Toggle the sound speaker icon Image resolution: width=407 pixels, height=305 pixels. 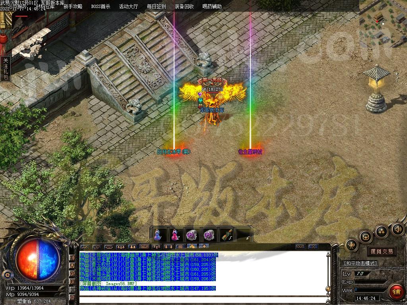coord(398,229)
